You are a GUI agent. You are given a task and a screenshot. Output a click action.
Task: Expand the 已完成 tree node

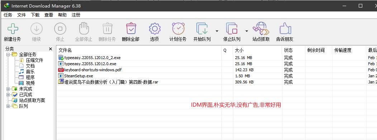pyautogui.click(x=8, y=95)
